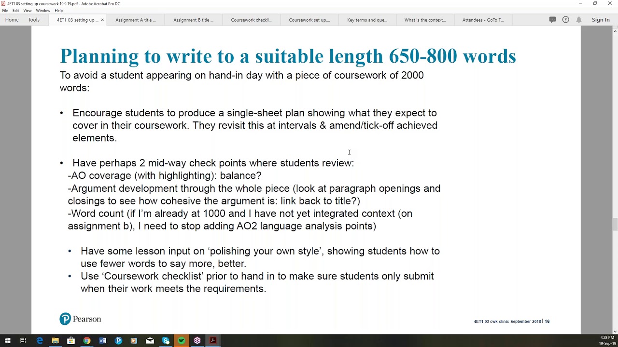Close the 4ET1 03 setting up tab

[102, 20]
